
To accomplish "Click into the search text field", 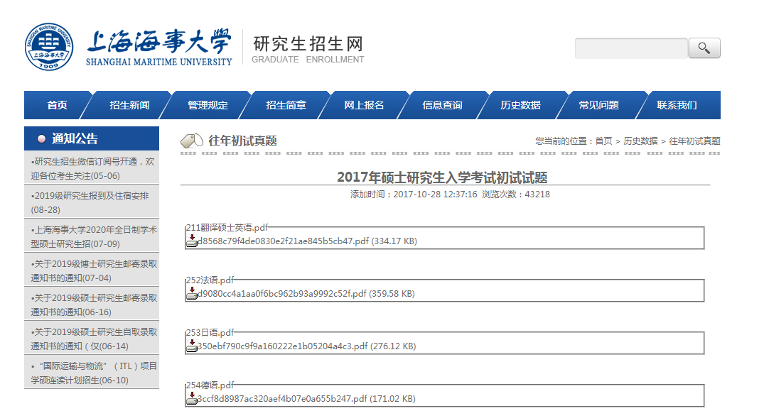I will [x=631, y=48].
